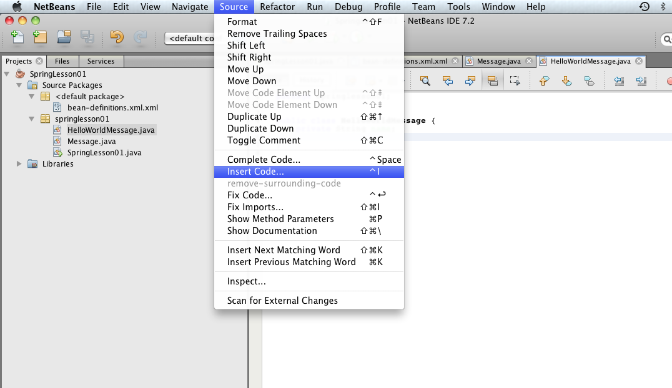Click the Message.java file icon in tree

point(57,141)
